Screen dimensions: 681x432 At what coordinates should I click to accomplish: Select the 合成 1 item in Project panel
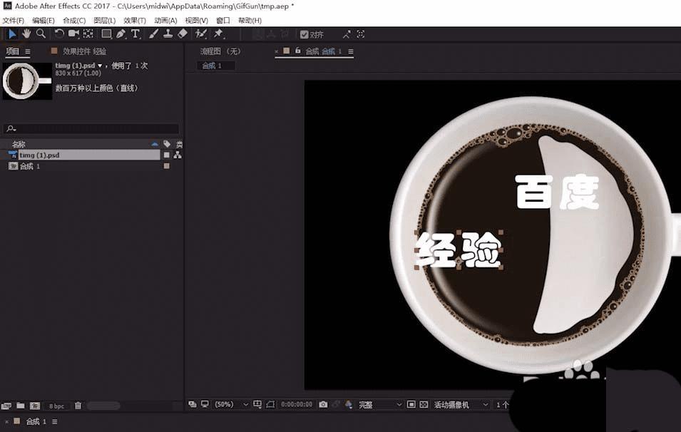point(30,166)
